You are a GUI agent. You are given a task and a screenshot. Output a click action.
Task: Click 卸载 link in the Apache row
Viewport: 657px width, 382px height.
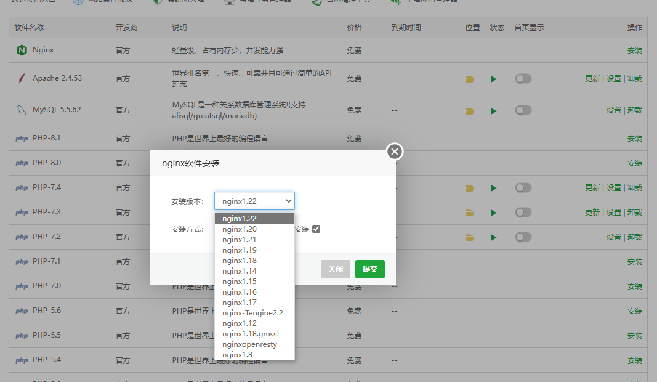(x=634, y=79)
